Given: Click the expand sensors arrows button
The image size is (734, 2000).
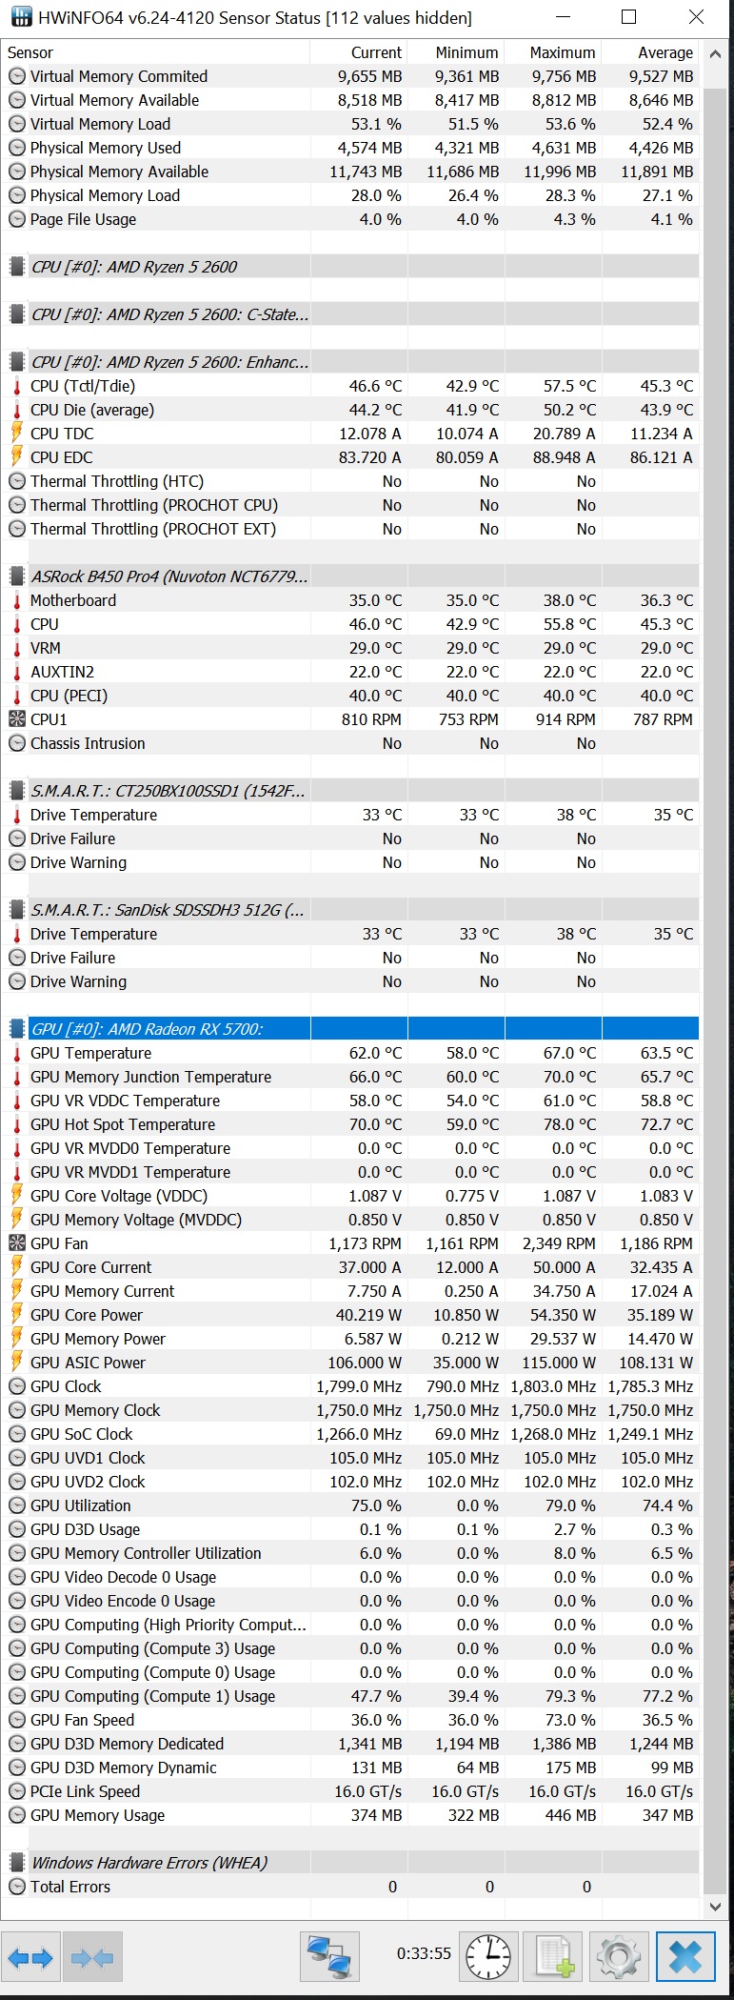Looking at the screenshot, I should tap(30, 1958).
